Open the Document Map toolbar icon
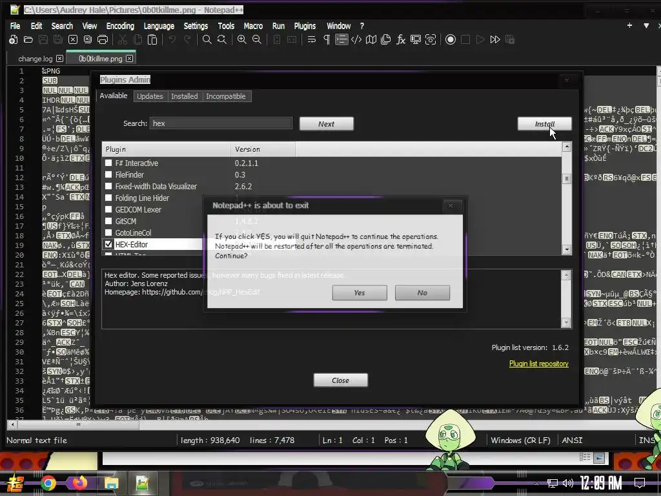Screen dimensions: 661x496 coord(371,39)
